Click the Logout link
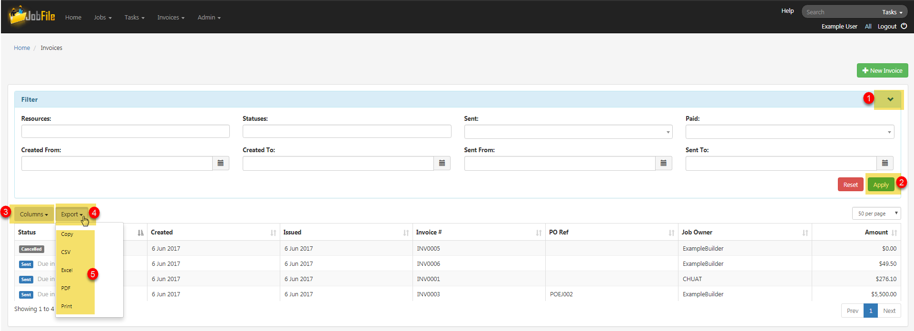This screenshot has width=914, height=331. (x=887, y=26)
